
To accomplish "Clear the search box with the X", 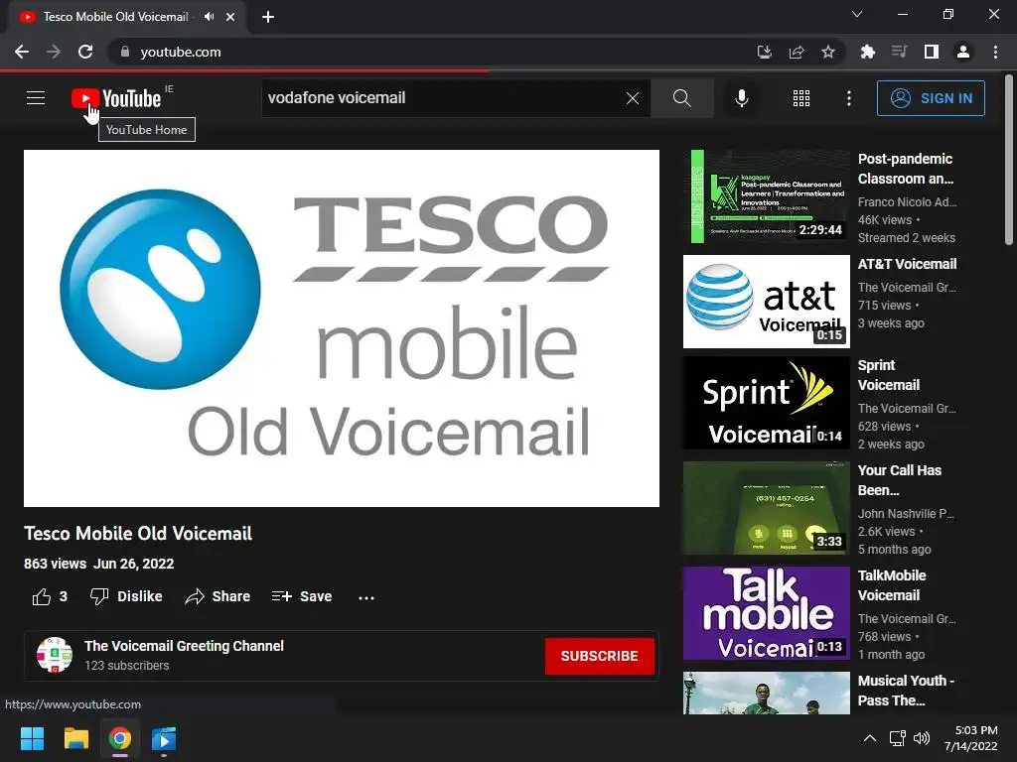I will pos(633,98).
